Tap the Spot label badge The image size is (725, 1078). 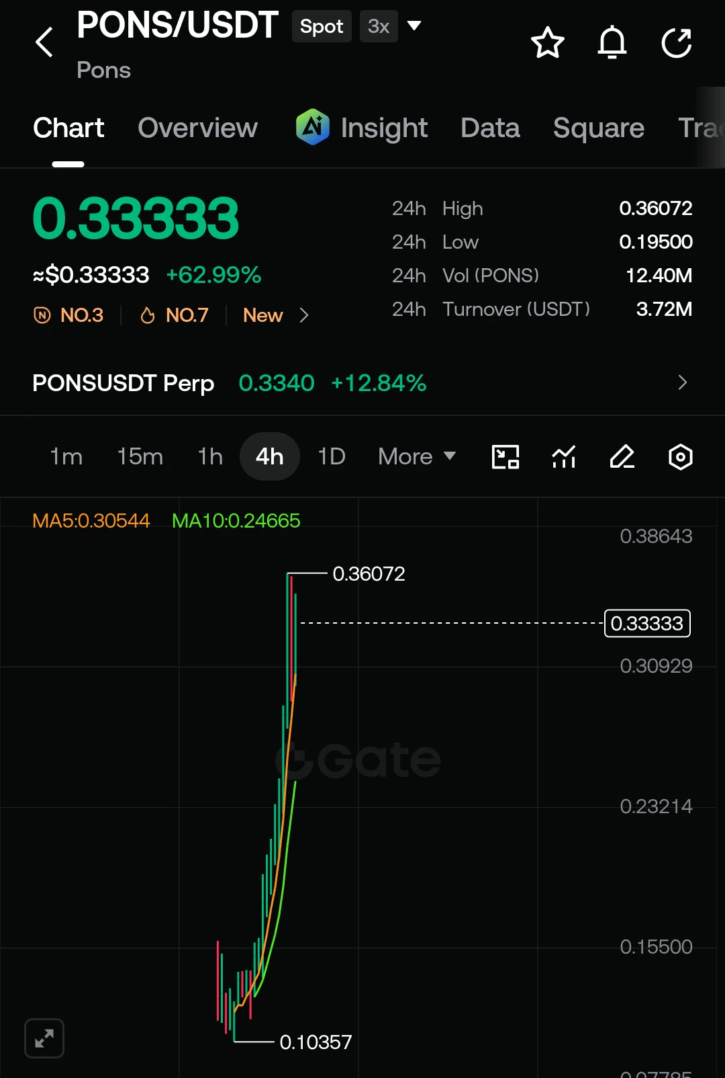pyautogui.click(x=322, y=26)
